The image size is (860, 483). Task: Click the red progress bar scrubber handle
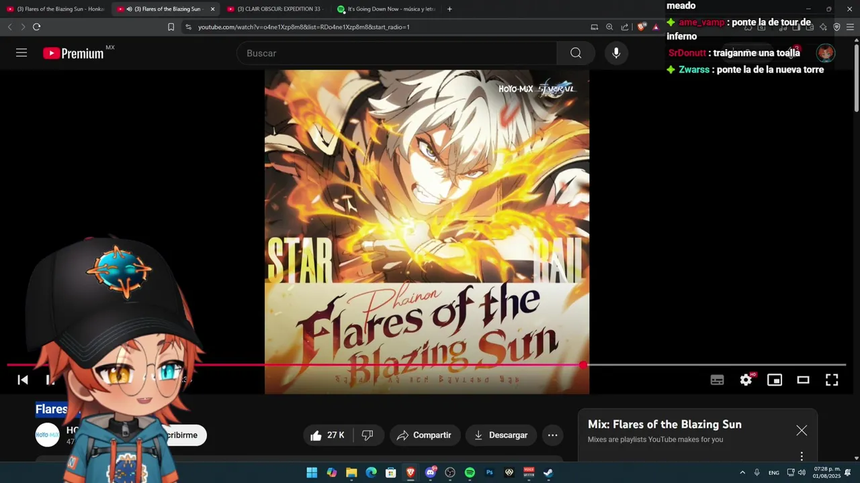[583, 365]
